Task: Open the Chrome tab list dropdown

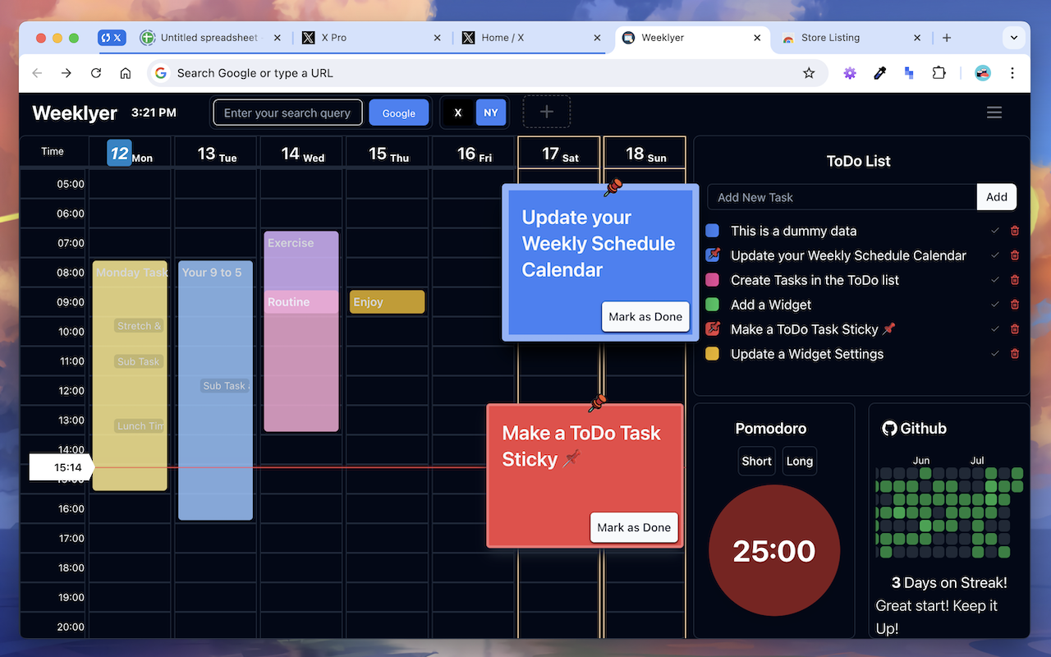Action: pos(1014,37)
